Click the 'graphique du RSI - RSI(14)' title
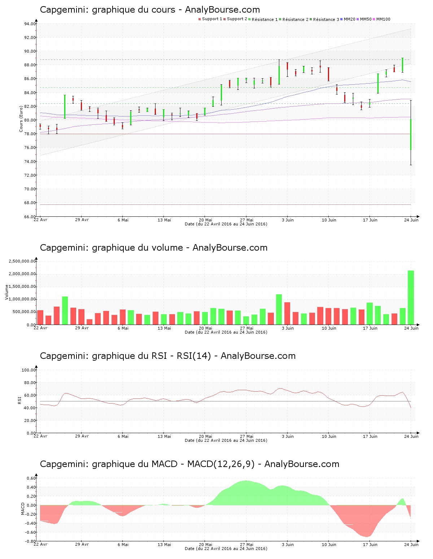This screenshot has height=559, width=433. [152, 356]
